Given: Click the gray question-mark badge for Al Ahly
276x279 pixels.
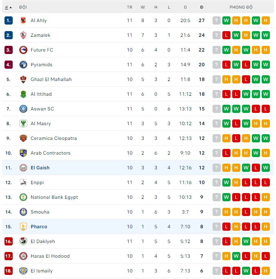Looking at the screenshot, I should [217, 20].
